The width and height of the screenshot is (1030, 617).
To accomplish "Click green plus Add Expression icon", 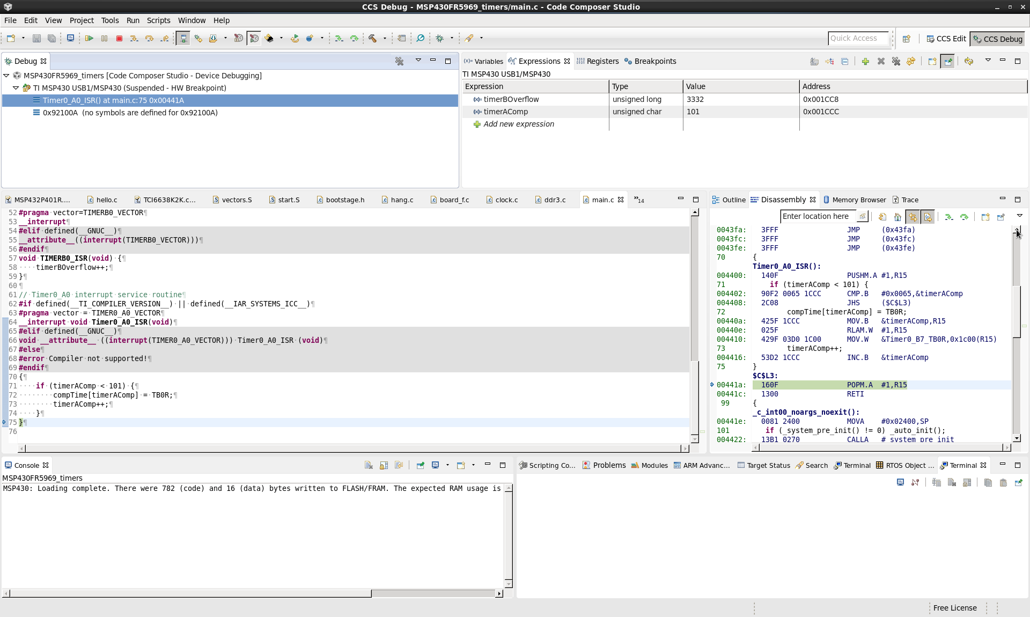I will (865, 61).
